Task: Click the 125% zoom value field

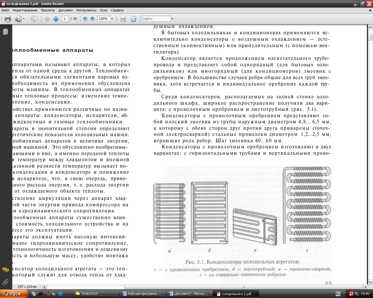Action: (103, 19)
